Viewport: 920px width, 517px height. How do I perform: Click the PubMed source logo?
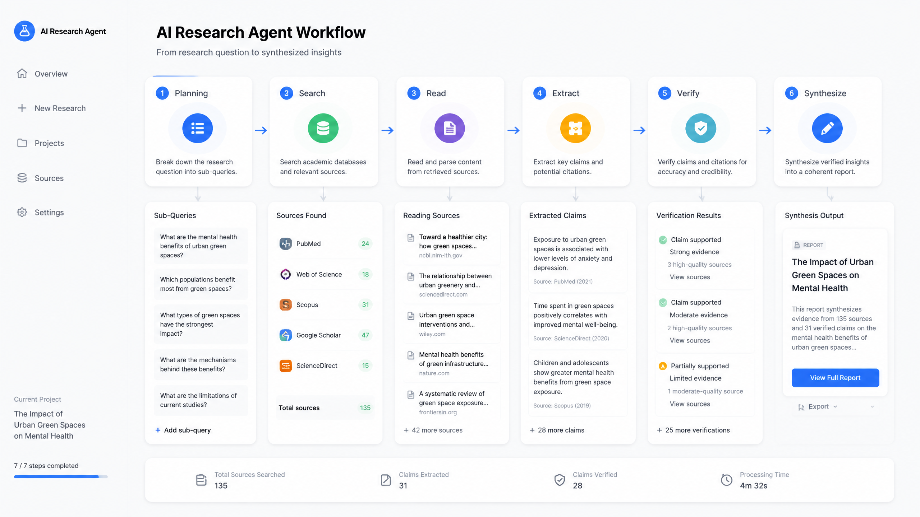(x=286, y=244)
